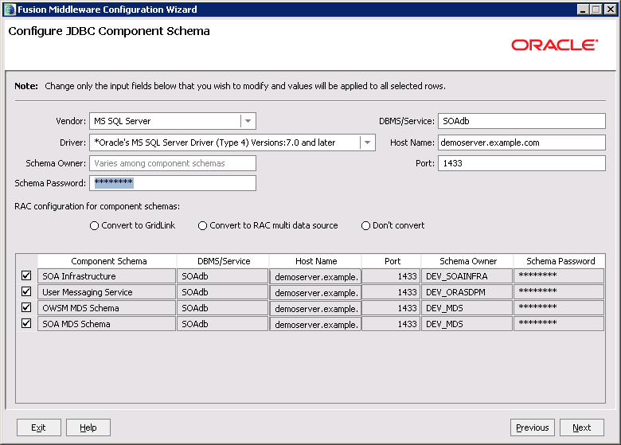This screenshot has height=445, width=621.
Task: Select the Don't convert radio button
Action: point(366,226)
